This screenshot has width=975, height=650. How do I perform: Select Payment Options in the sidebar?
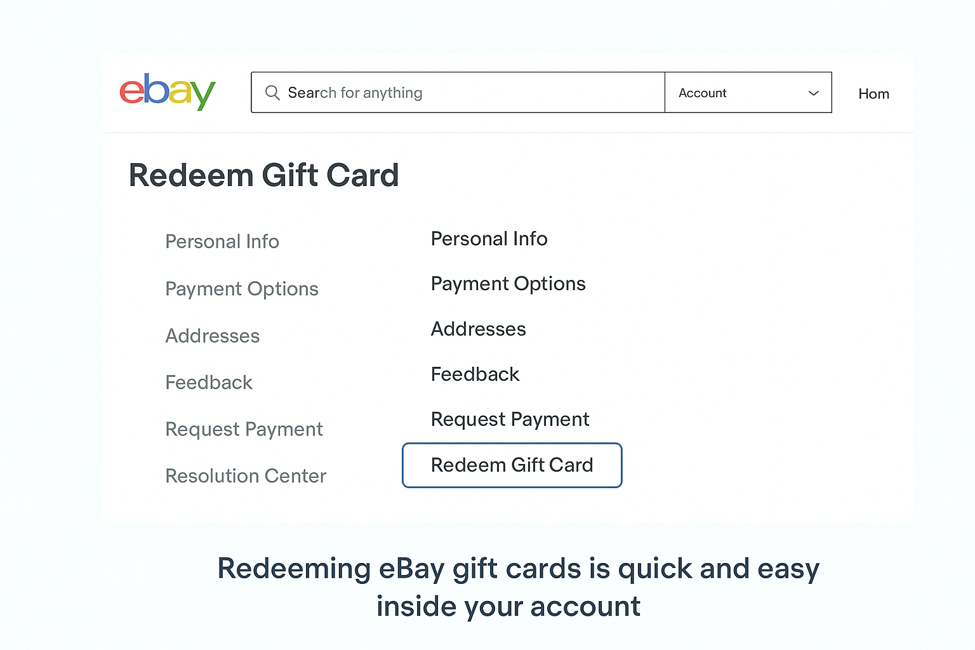tap(242, 289)
